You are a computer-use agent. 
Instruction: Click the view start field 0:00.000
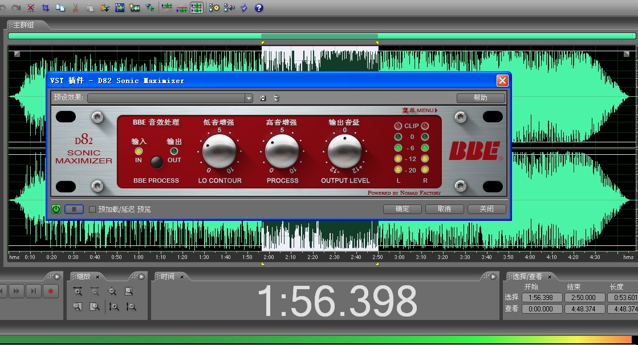click(542, 309)
